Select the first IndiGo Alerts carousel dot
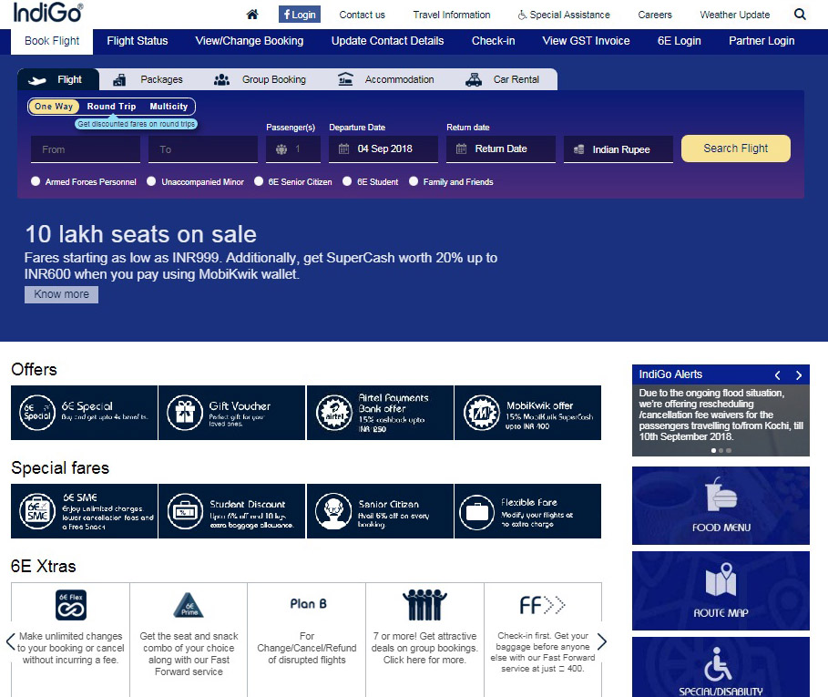Image resolution: width=828 pixels, height=697 pixels. tap(714, 450)
